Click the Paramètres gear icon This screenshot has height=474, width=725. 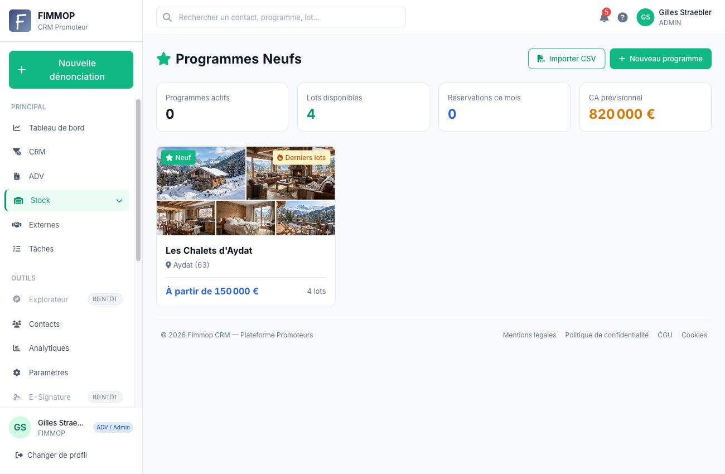coord(17,373)
